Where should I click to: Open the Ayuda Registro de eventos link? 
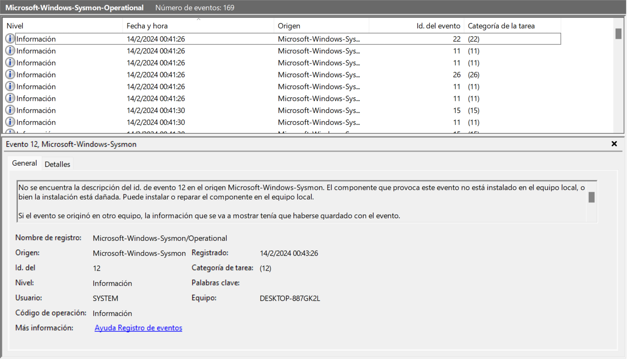[x=138, y=328]
